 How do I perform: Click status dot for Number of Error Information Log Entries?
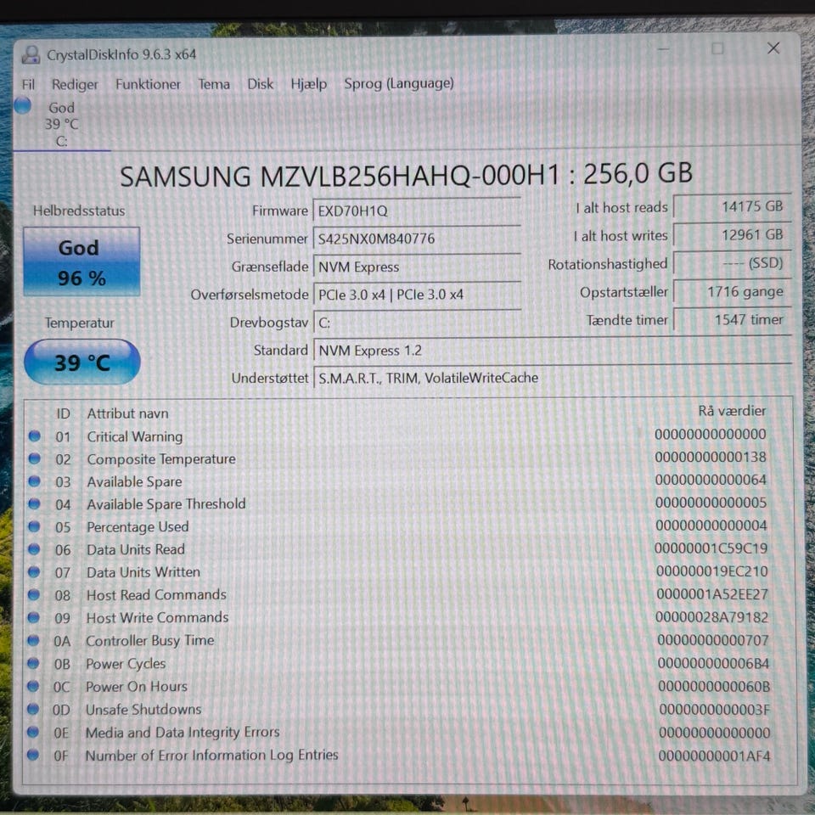tap(33, 755)
